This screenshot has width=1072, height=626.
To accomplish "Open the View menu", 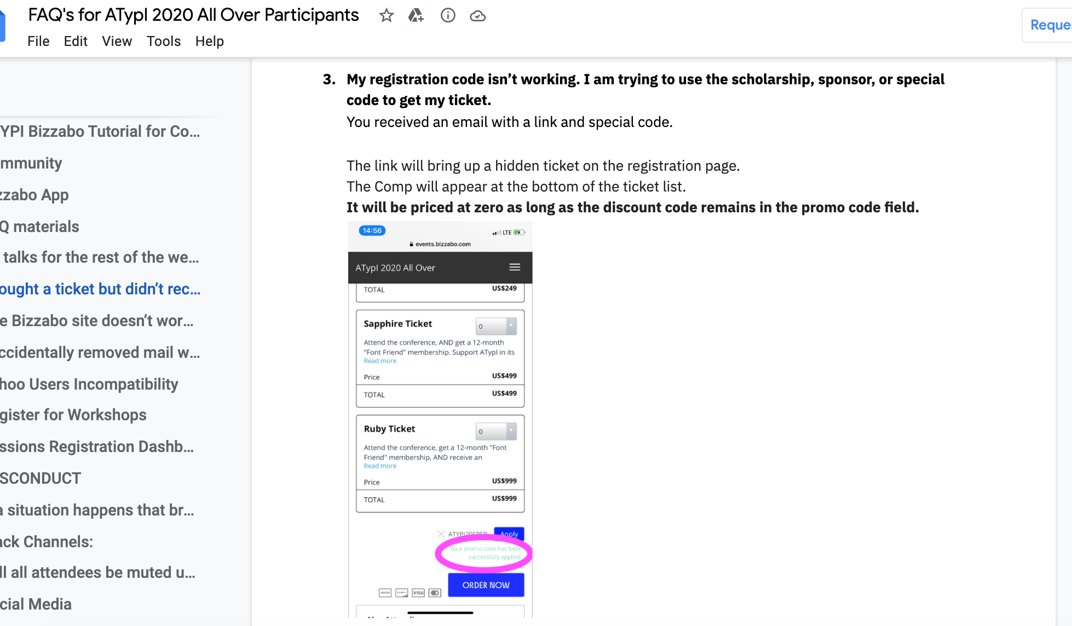I will (x=117, y=41).
